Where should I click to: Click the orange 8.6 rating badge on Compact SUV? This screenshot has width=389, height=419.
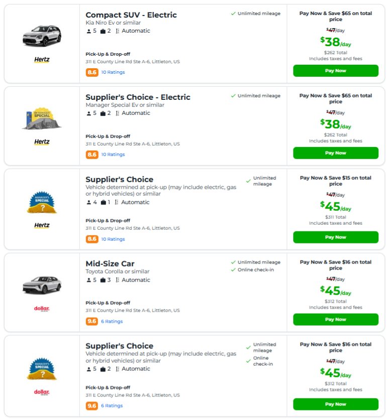point(91,72)
